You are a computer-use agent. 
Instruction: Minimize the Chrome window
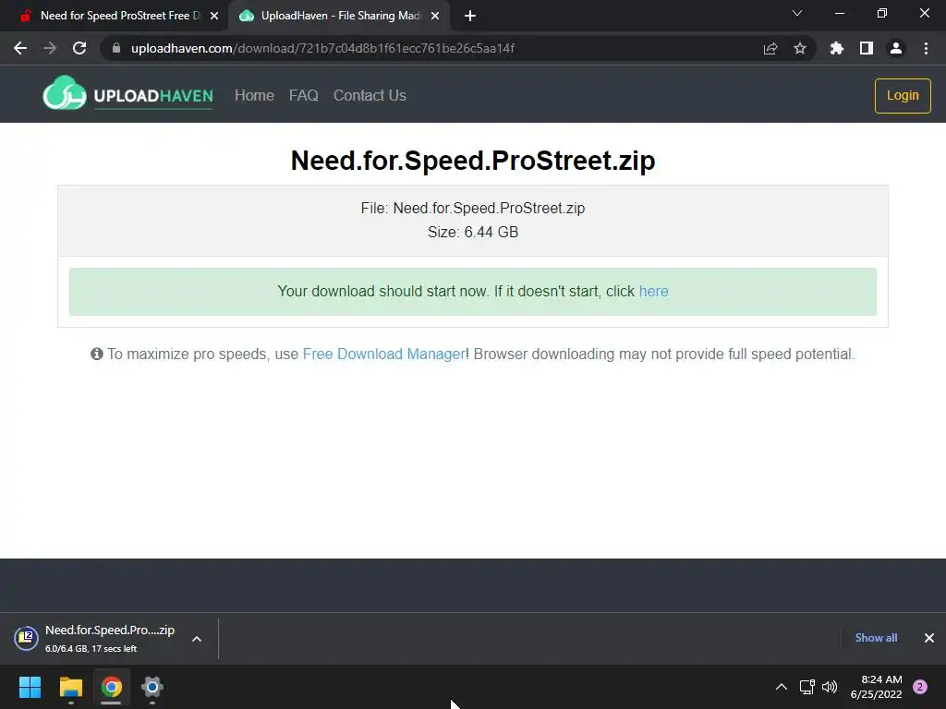(x=839, y=13)
